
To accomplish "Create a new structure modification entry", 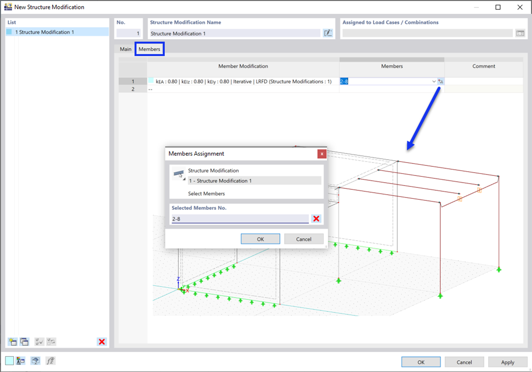I will [x=13, y=342].
